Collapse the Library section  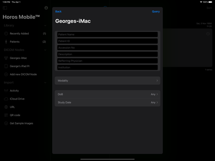[x=45, y=25]
